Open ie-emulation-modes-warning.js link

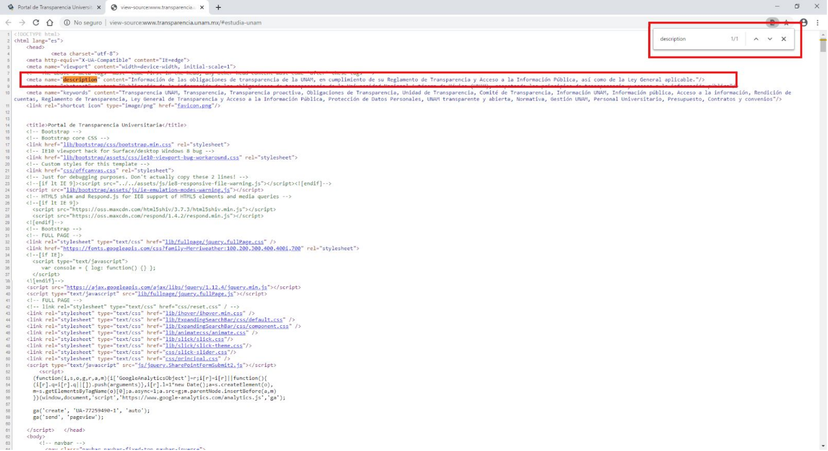coord(147,190)
